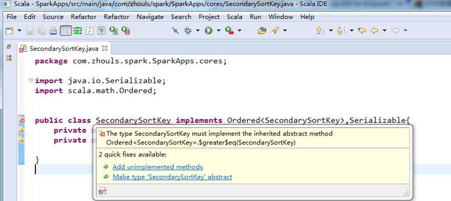451x201 pixels.
Task: Click the 'scala.math.Ordered' import text
Action: [110, 90]
